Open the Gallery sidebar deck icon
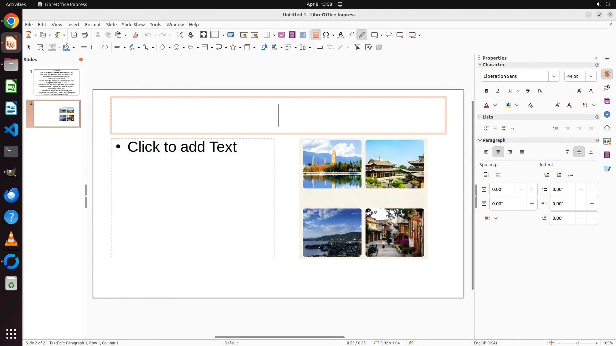 [607, 101]
